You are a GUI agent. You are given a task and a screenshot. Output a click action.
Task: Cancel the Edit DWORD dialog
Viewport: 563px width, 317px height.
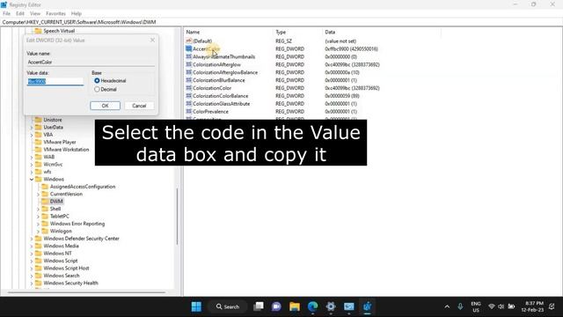click(139, 106)
